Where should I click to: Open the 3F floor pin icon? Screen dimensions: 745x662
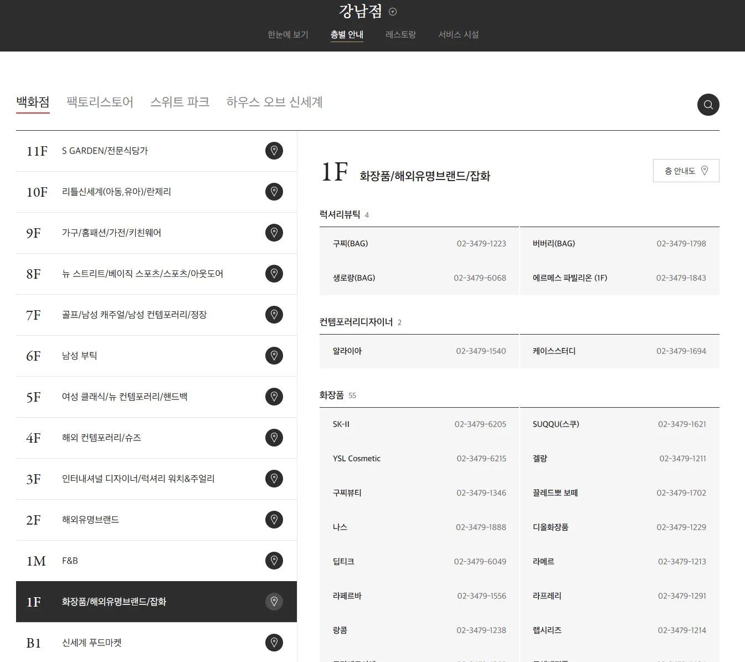[x=274, y=479]
